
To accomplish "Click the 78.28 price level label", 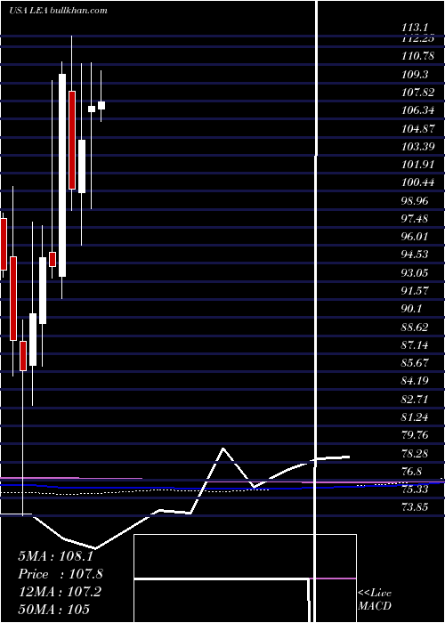I will (415, 454).
